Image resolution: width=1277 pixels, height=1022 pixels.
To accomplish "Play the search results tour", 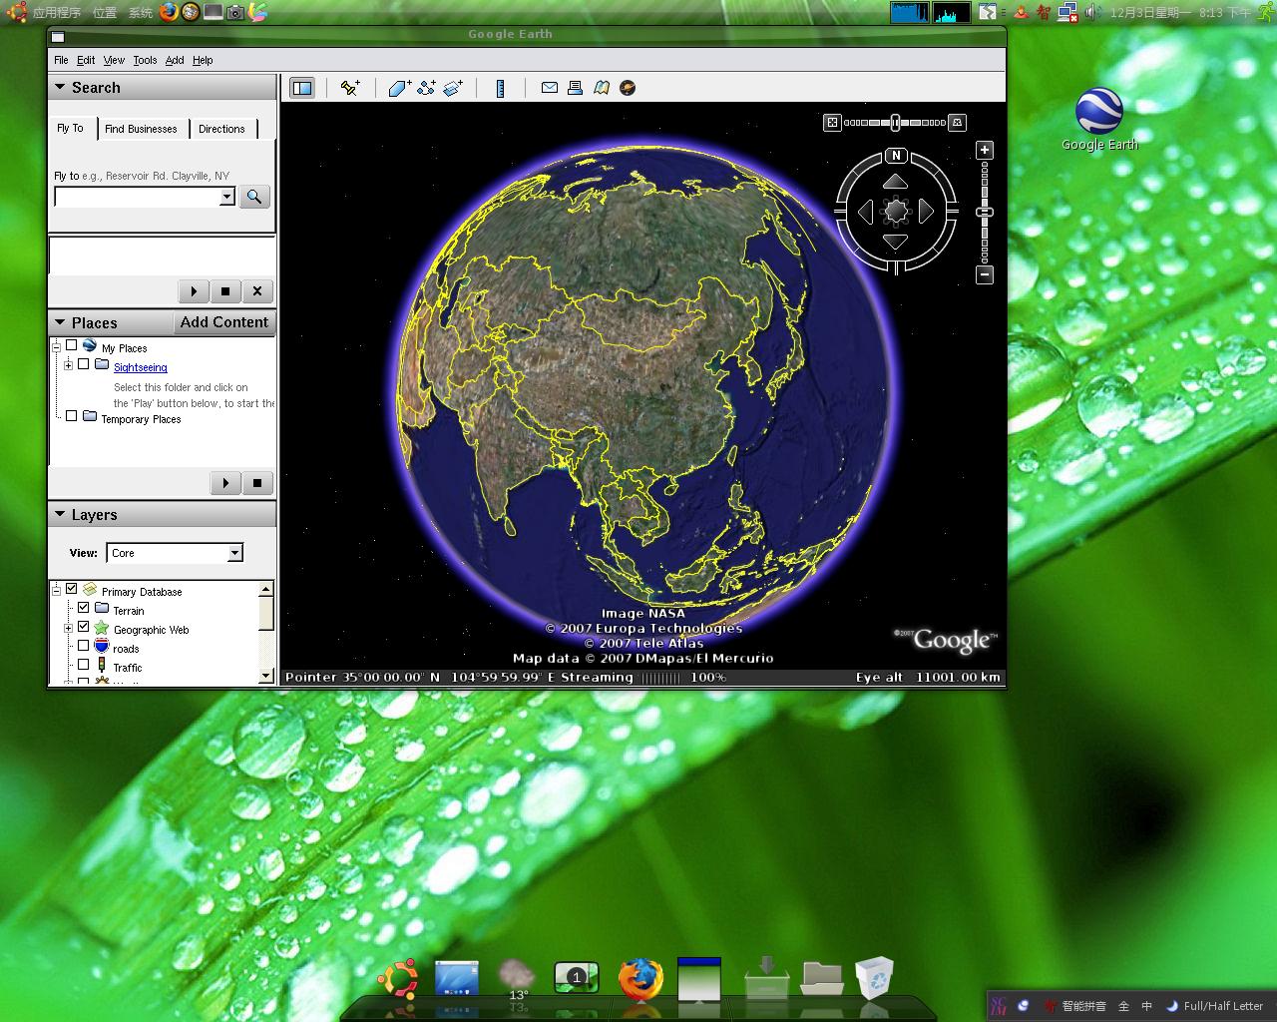I will [x=194, y=291].
